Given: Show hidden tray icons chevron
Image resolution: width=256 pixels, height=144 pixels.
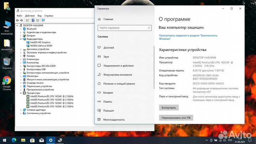Looking at the screenshot, I should (x=207, y=140).
